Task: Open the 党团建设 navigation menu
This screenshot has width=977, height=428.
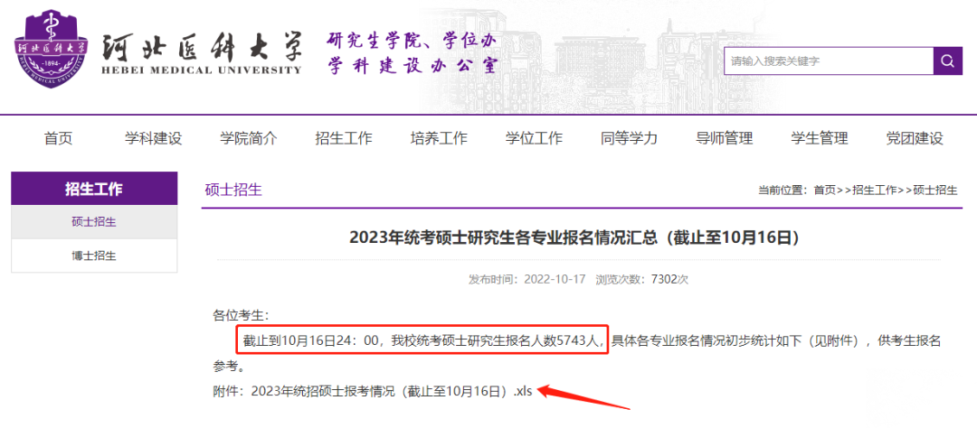Action: (x=915, y=138)
